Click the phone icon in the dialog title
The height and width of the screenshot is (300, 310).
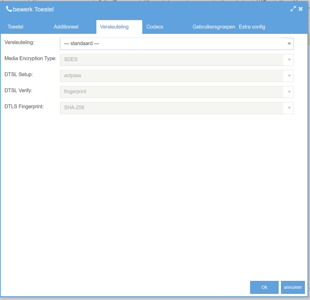(9, 9)
